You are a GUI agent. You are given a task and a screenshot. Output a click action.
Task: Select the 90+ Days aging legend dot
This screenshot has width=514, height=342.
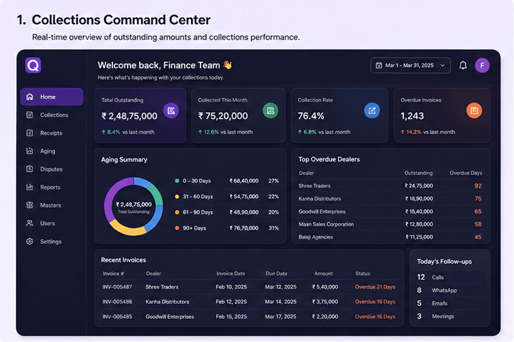177,228
